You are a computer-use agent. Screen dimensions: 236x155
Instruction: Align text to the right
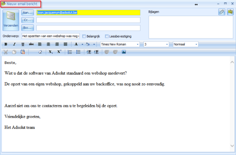[x=57, y=44]
